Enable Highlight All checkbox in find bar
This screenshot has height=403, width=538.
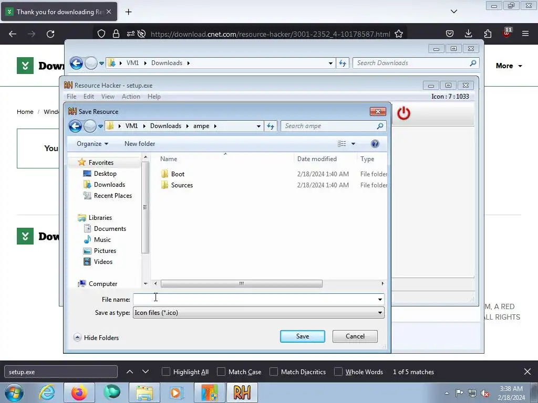click(x=165, y=372)
